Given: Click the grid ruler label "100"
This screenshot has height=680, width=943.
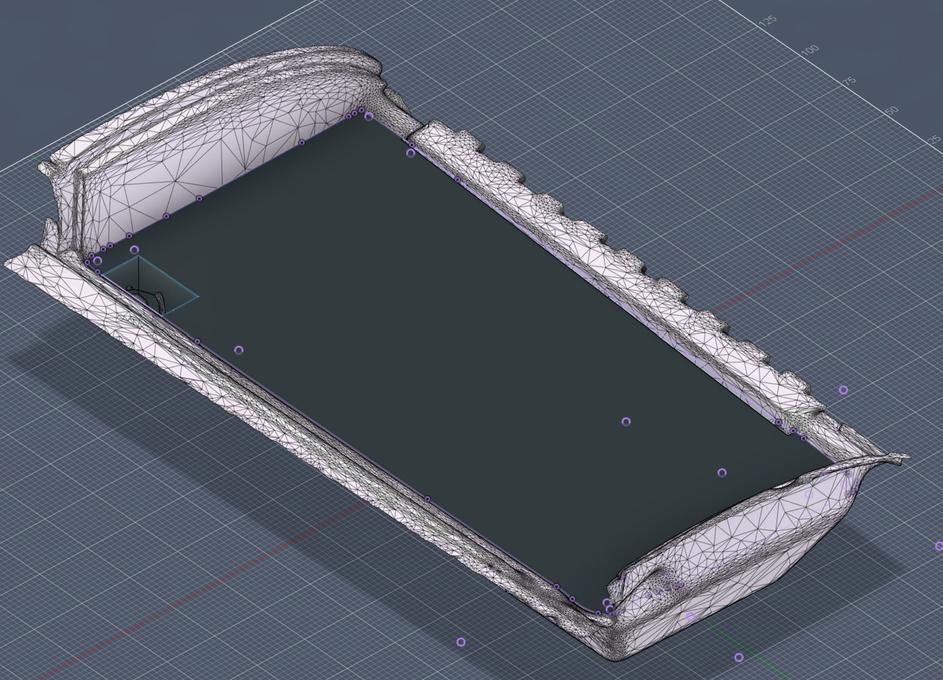Looking at the screenshot, I should 810,50.
